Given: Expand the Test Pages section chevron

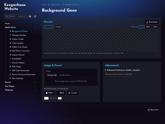Looking at the screenshot, I should pos(35,86).
